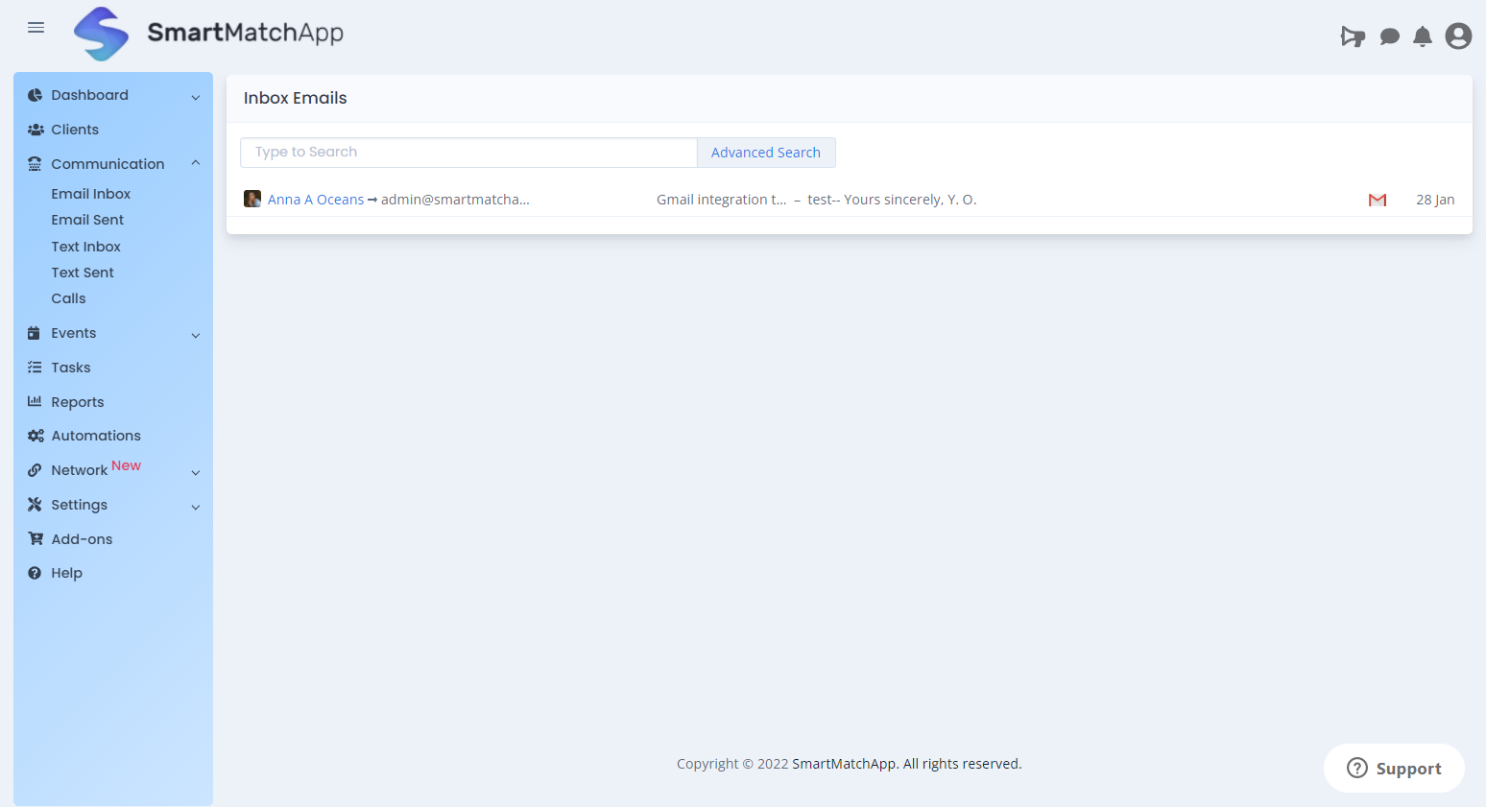Click the notifications bell icon

click(x=1423, y=36)
